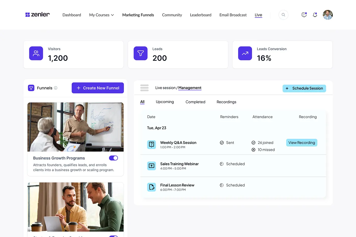
Task: Click the plus icon in Schedule Session
Action: point(287,88)
